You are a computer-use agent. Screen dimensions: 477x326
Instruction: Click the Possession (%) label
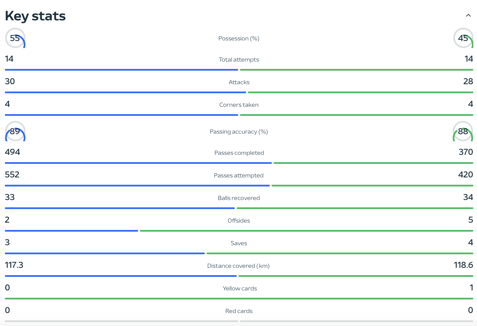tap(239, 38)
